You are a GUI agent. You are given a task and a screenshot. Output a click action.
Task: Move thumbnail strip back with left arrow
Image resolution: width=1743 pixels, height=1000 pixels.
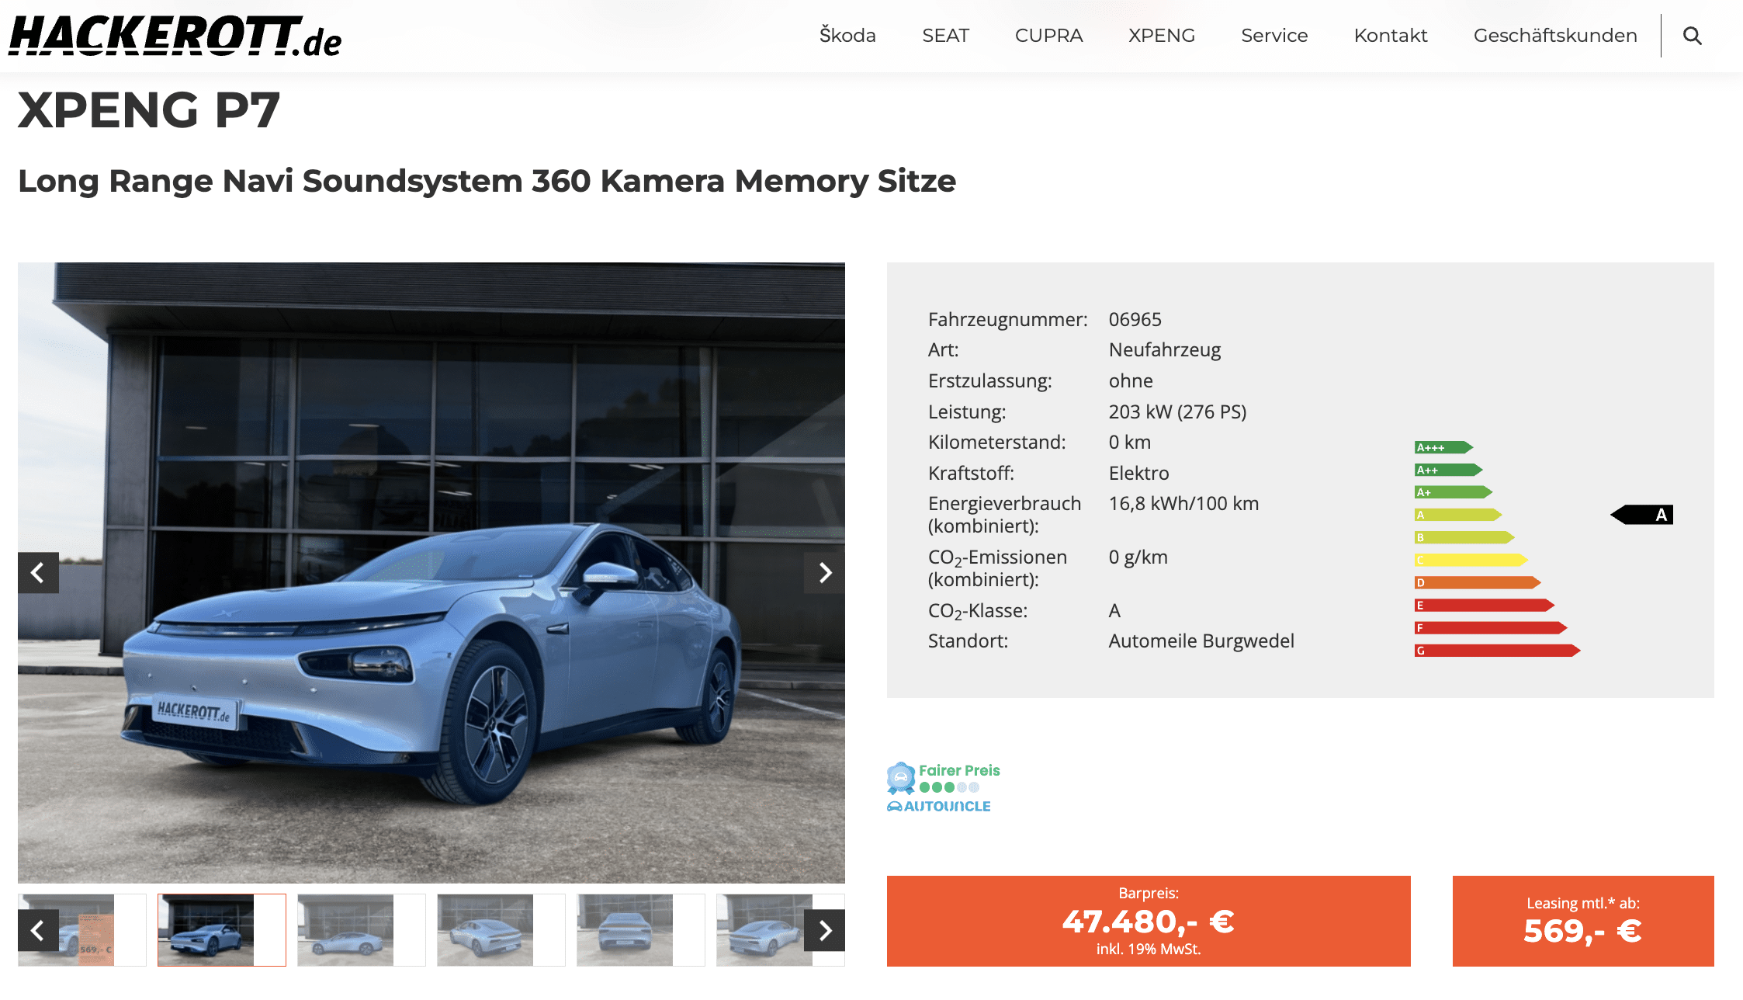click(x=38, y=930)
